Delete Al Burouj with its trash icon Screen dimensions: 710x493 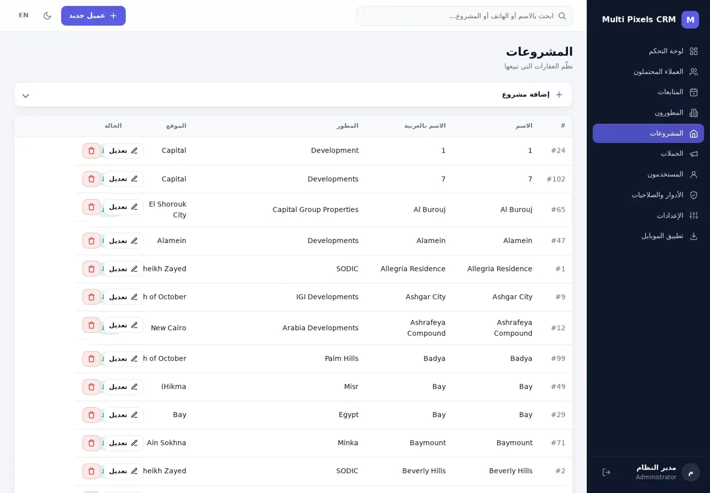(91, 207)
